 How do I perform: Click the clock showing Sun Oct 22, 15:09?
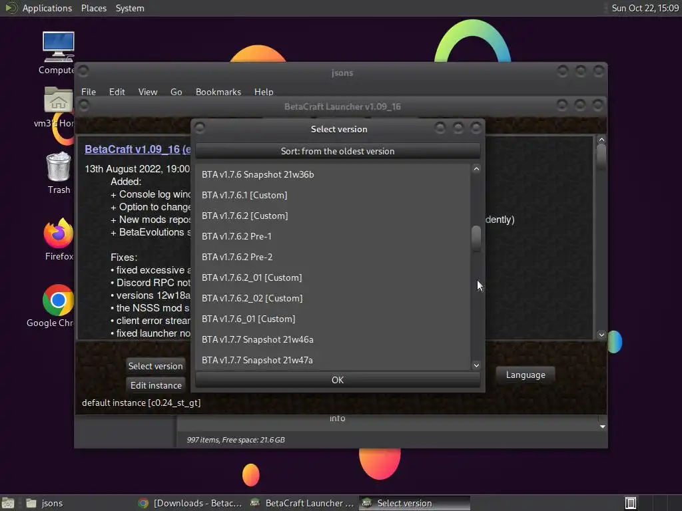click(645, 8)
